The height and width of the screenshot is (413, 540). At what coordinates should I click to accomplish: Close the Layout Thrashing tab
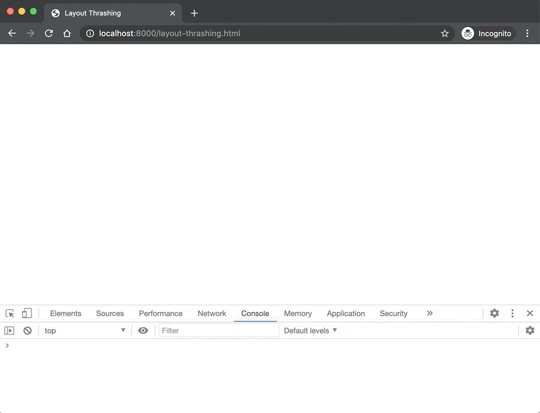tap(173, 13)
